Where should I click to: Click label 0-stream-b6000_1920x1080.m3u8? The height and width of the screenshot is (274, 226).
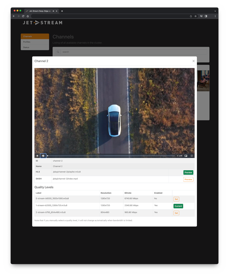pyautogui.click(x=52, y=198)
